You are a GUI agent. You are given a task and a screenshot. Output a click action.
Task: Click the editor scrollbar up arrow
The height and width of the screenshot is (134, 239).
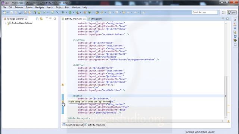pyautogui.click(x=226, y=23)
